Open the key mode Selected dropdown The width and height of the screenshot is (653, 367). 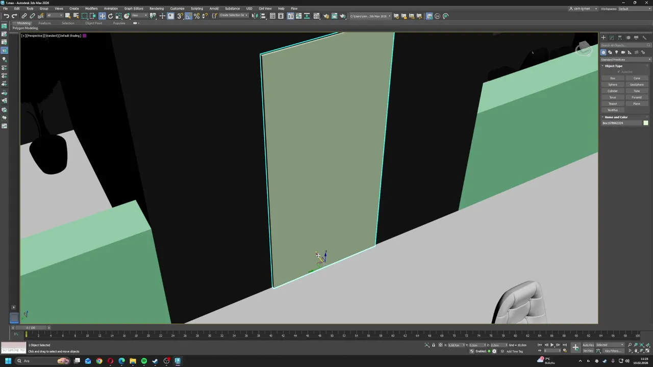point(610,345)
